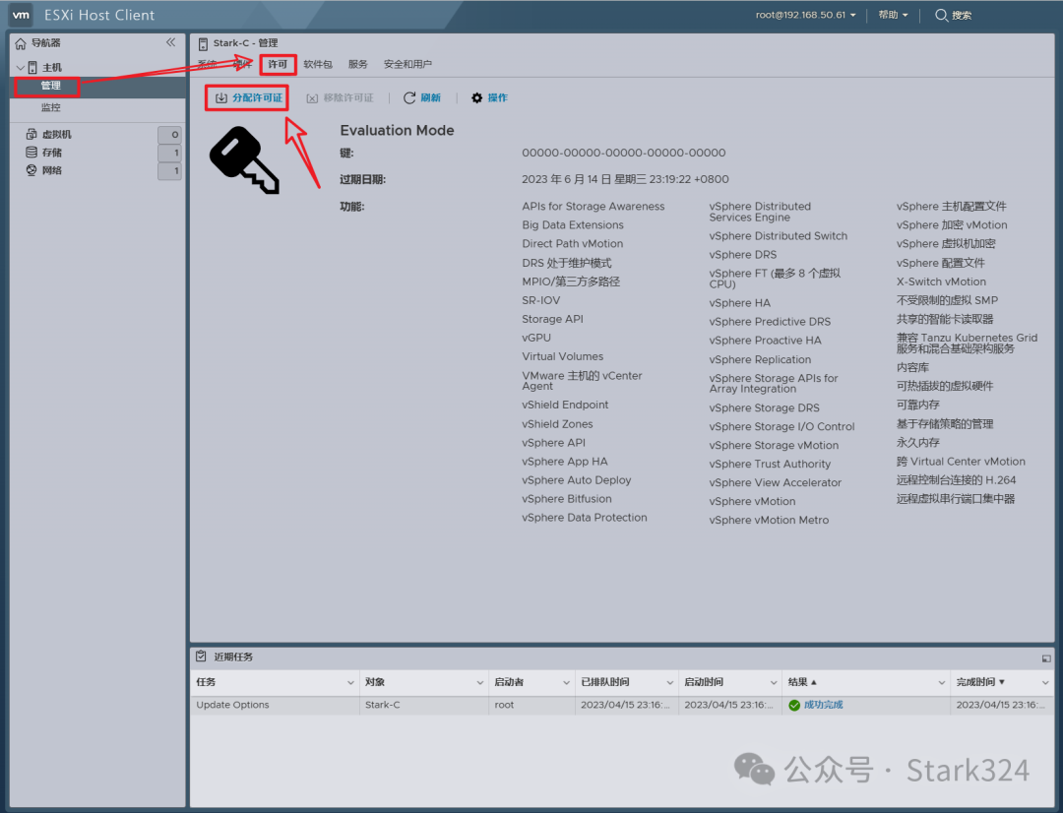Screen dimensions: 1063x813
Task: Open the 已排队时间 column dropdown
Action: coord(670,683)
